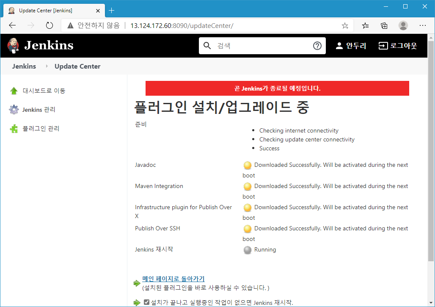This screenshot has width=435, height=307.
Task: Click the scrollbar down arrow
Action: 431,303
